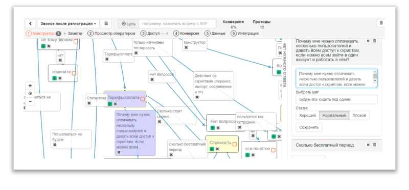Select the 'Почему мне нужно оплачивать' purple answer box
Viewport: 409px width, 190px height.
[135, 133]
